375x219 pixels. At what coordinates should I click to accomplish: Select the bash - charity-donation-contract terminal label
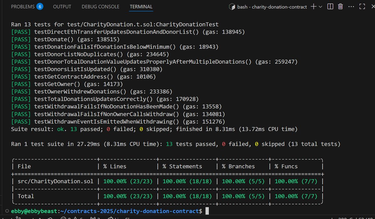(272, 7)
